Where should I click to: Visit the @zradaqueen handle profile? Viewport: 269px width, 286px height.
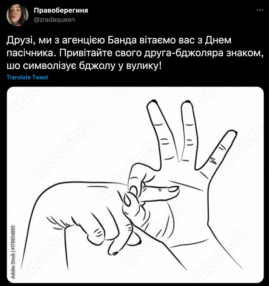54,20
